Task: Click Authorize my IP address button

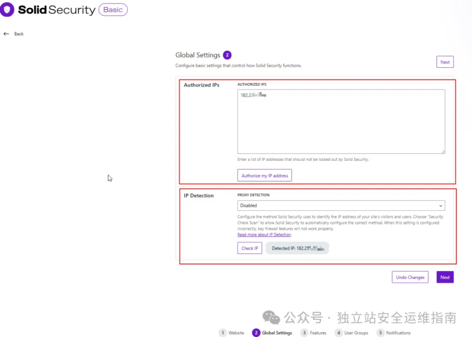Action: pos(265,175)
